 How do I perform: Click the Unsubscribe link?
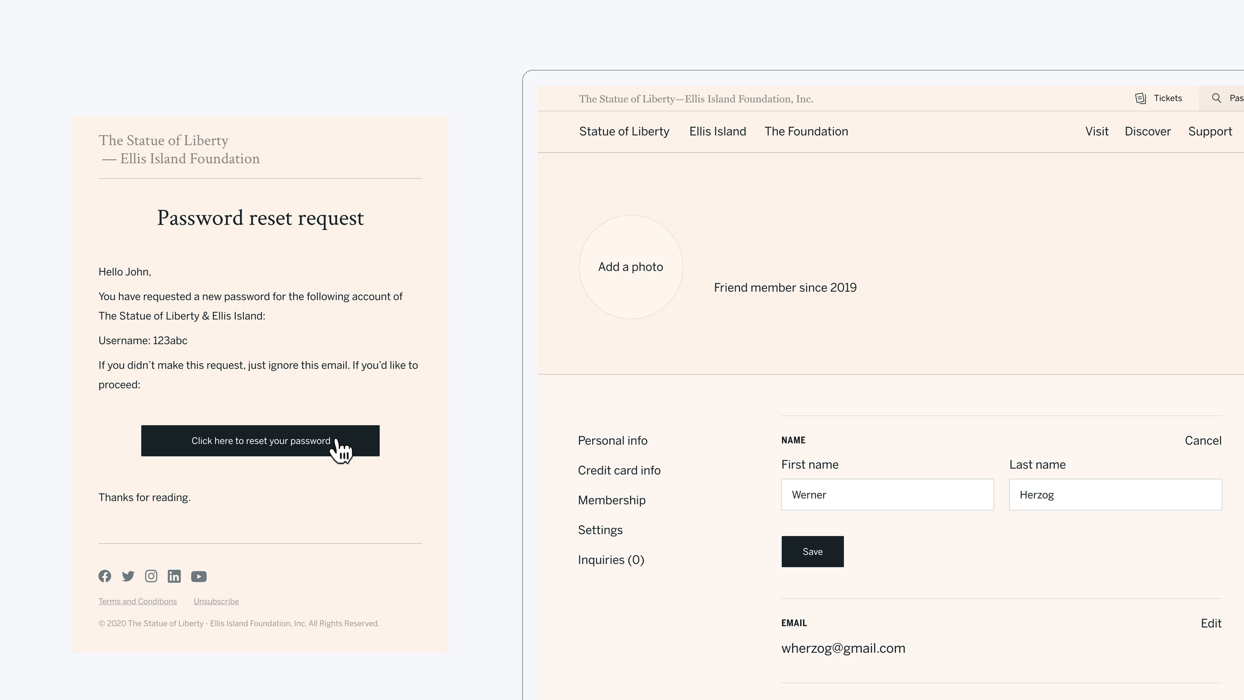coord(216,601)
